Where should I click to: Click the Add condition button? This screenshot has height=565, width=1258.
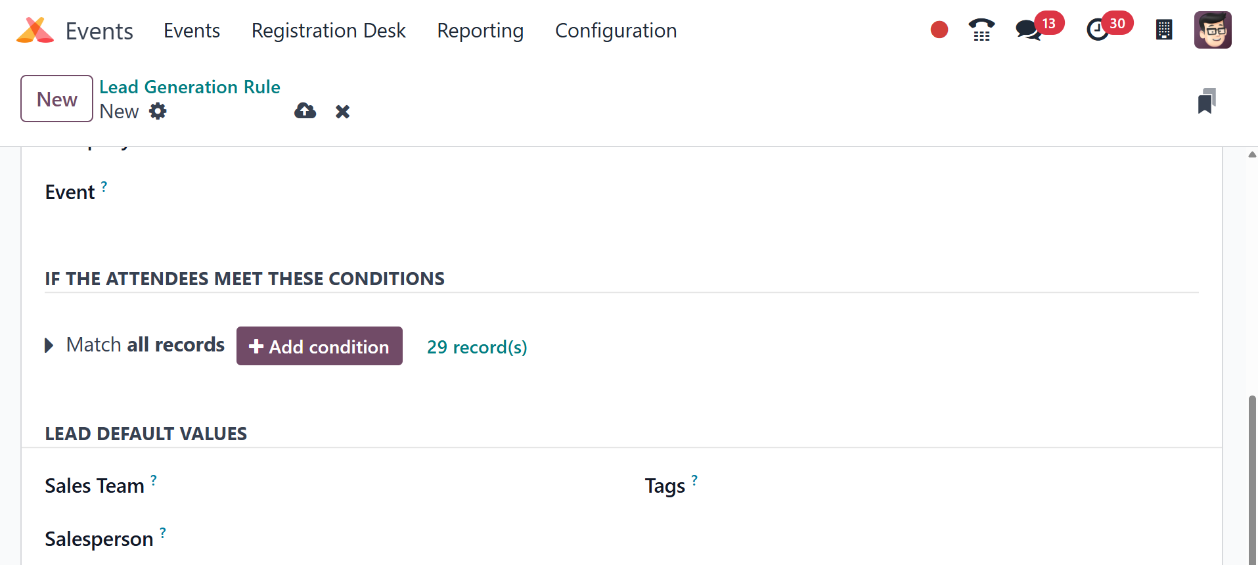click(x=319, y=346)
